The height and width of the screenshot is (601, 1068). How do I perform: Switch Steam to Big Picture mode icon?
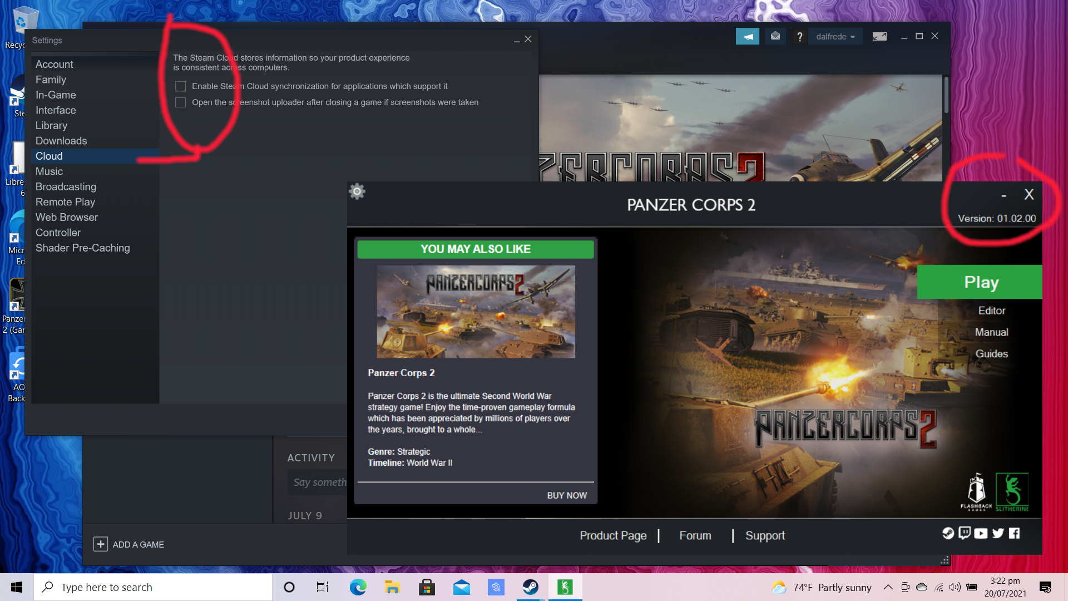pyautogui.click(x=879, y=37)
